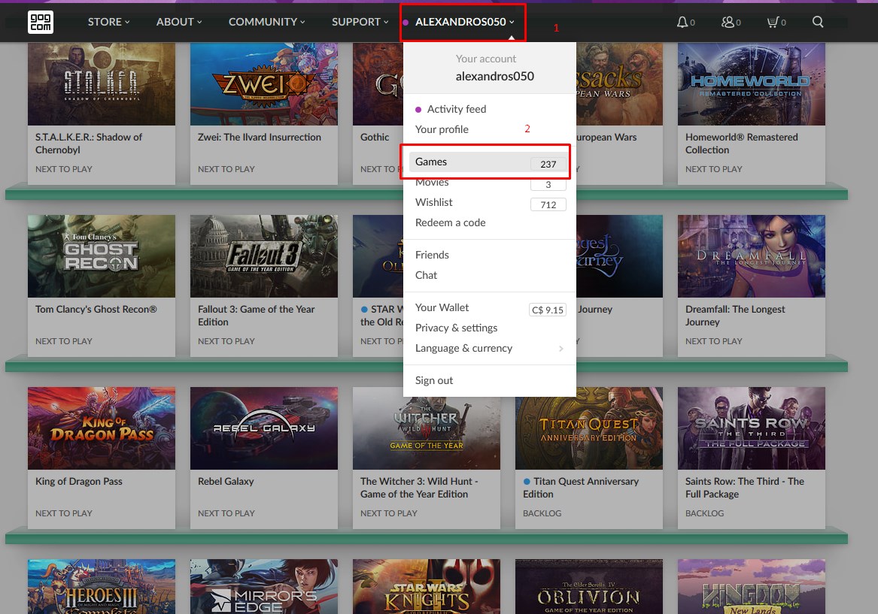Open Games library entry
This screenshot has height=614, width=878.
(x=489, y=162)
